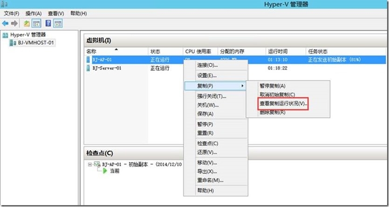Viewport: 389px width, 207px height.
Task: Click the Back arrow toolbar icon
Action: [5, 24]
